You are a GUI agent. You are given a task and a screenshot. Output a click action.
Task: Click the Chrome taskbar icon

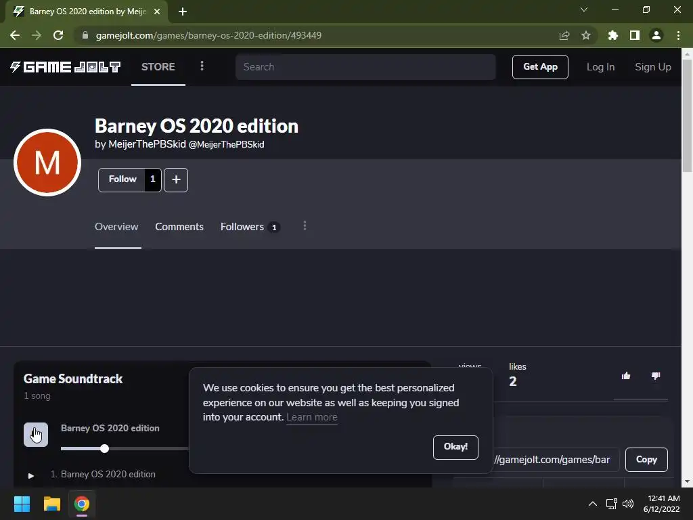click(82, 504)
